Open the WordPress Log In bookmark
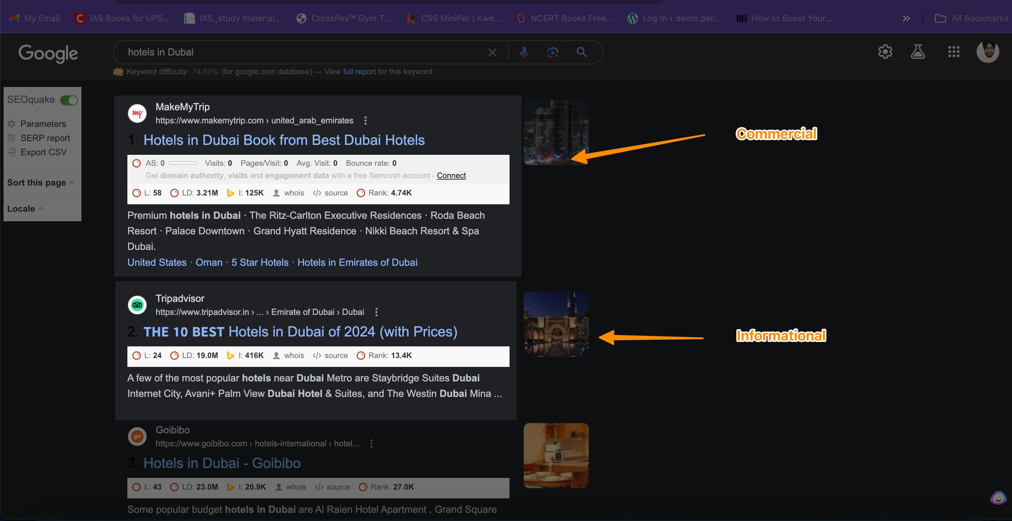 coord(674,18)
